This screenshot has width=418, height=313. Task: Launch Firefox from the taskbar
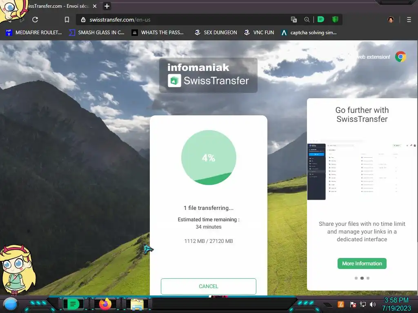point(105,304)
